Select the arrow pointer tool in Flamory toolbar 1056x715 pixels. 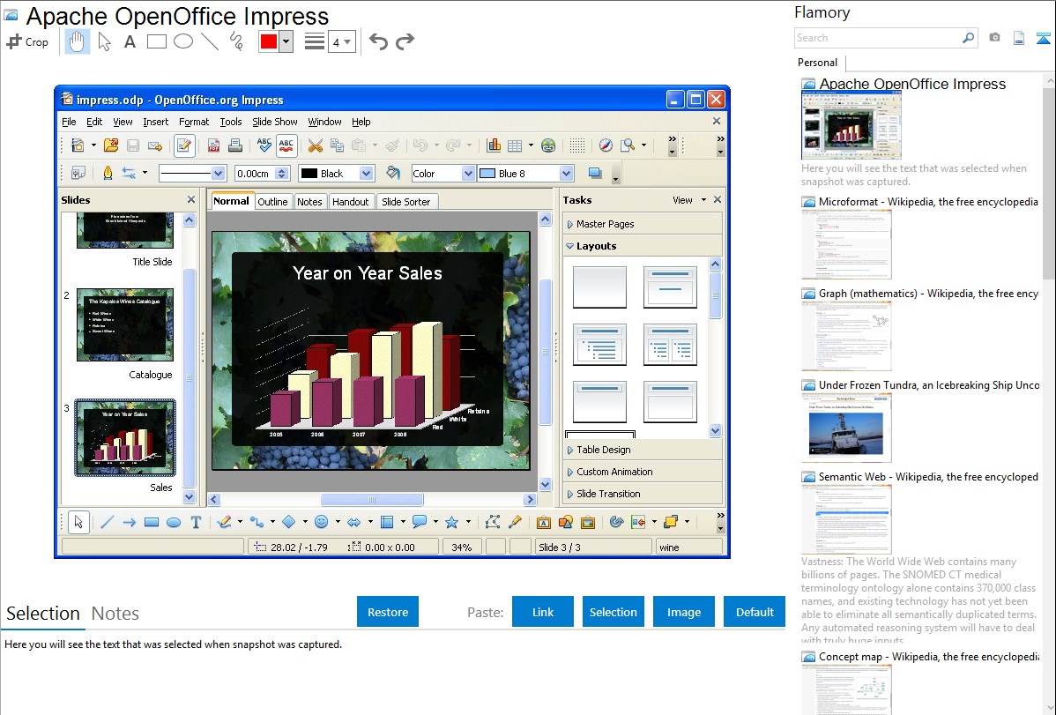(104, 41)
